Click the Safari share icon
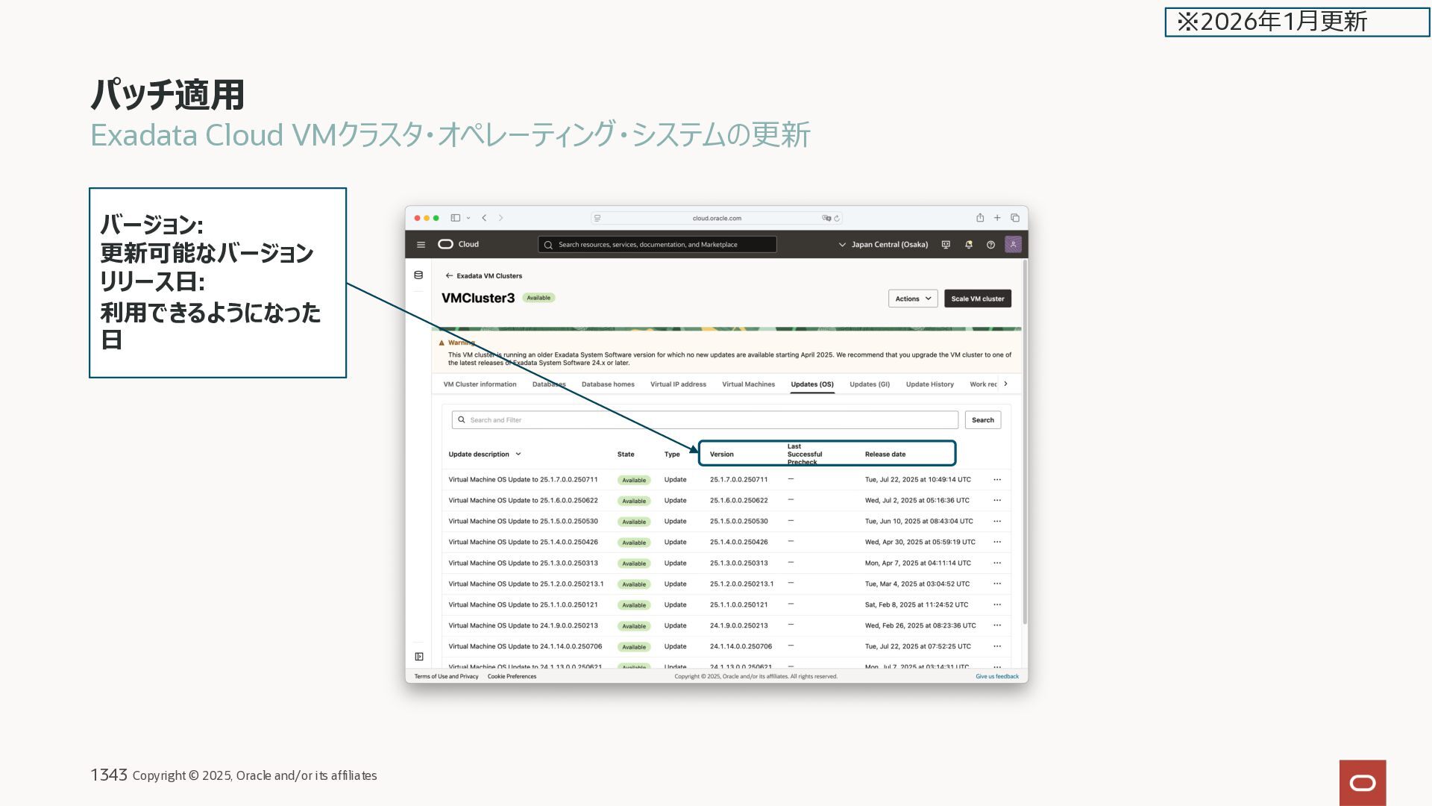1432x806 pixels. click(980, 218)
